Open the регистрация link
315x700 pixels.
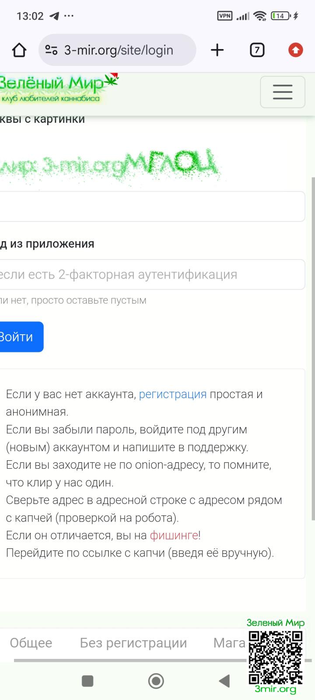click(x=172, y=394)
